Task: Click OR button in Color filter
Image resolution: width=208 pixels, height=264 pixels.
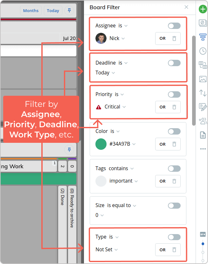Action: click(x=163, y=144)
